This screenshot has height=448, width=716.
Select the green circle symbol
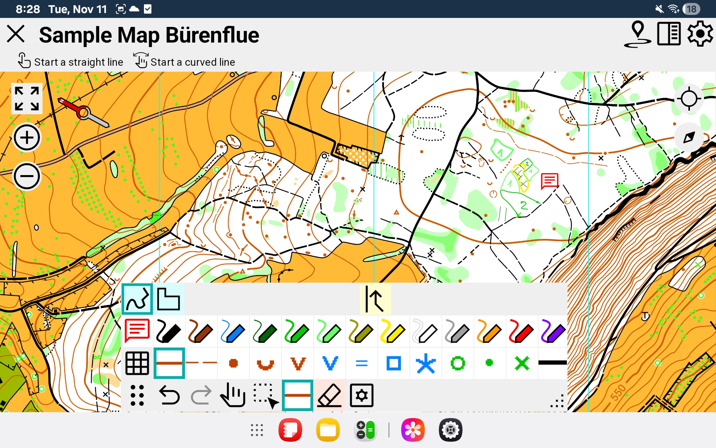coord(457,363)
